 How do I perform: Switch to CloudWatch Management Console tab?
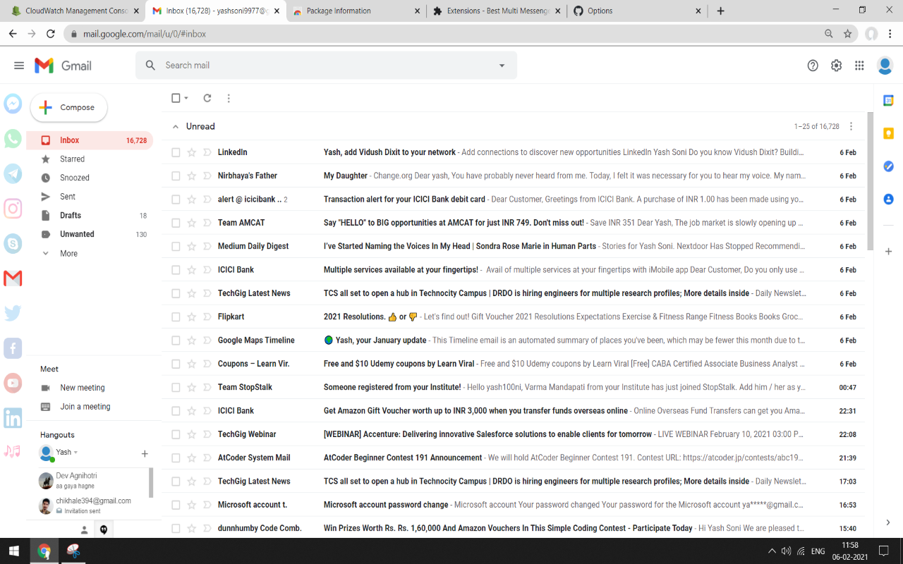[x=73, y=11]
